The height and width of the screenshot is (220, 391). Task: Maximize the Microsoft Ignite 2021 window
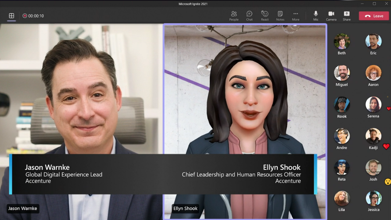(x=374, y=4)
